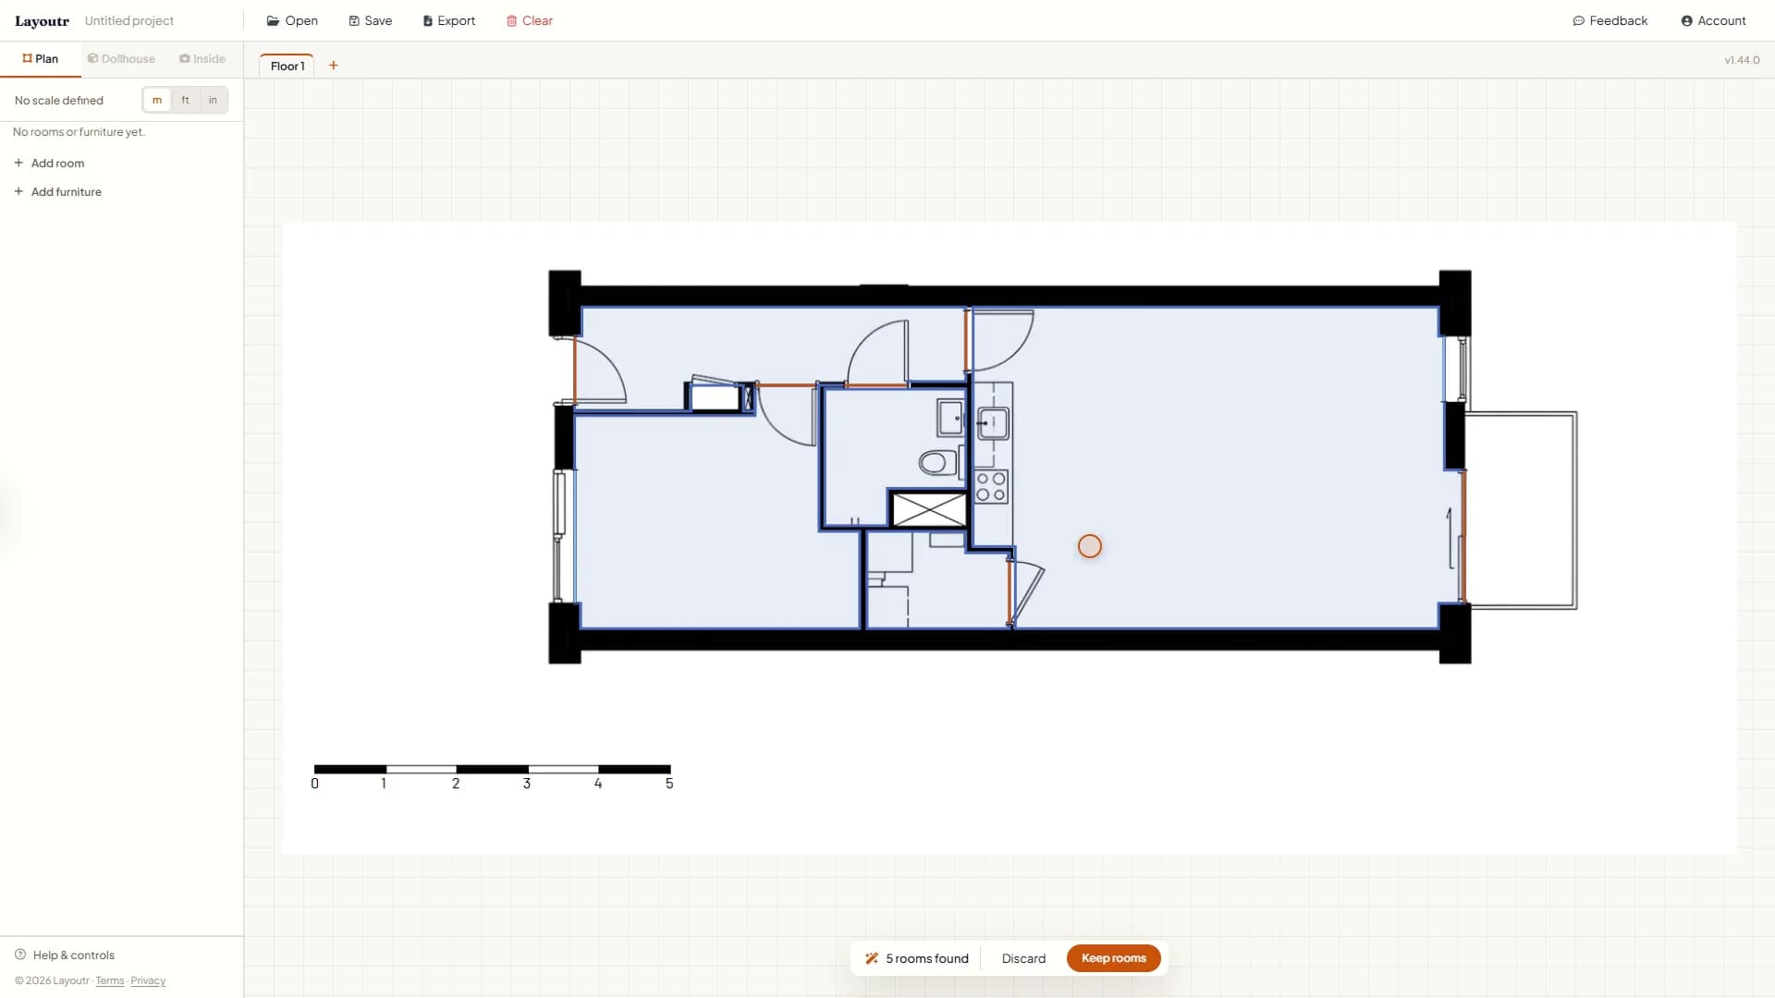
Task: Click the Feedback speech bubble icon
Action: click(x=1578, y=20)
